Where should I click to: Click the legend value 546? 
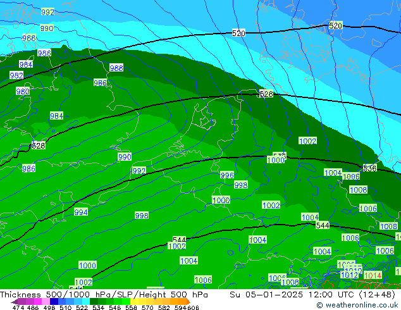click(x=115, y=307)
